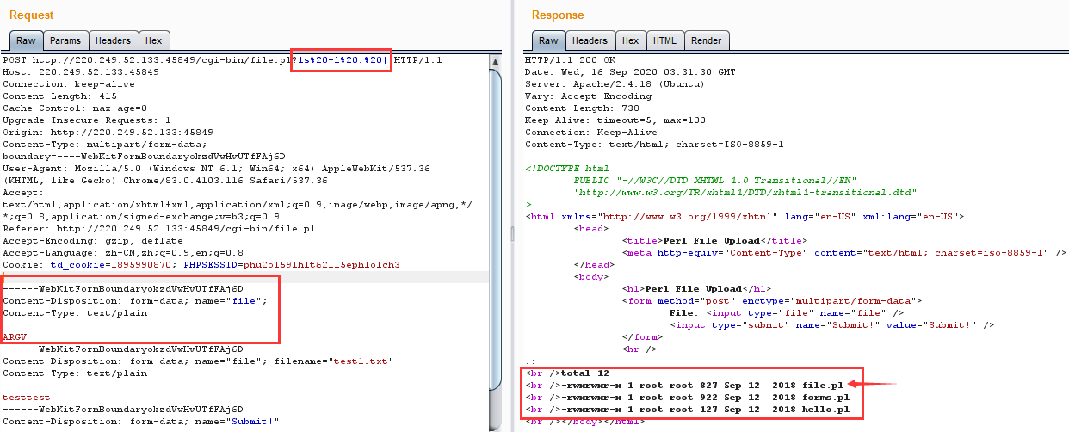View the response Headers tab
Viewport: 1069px width, 432px height.
(590, 40)
